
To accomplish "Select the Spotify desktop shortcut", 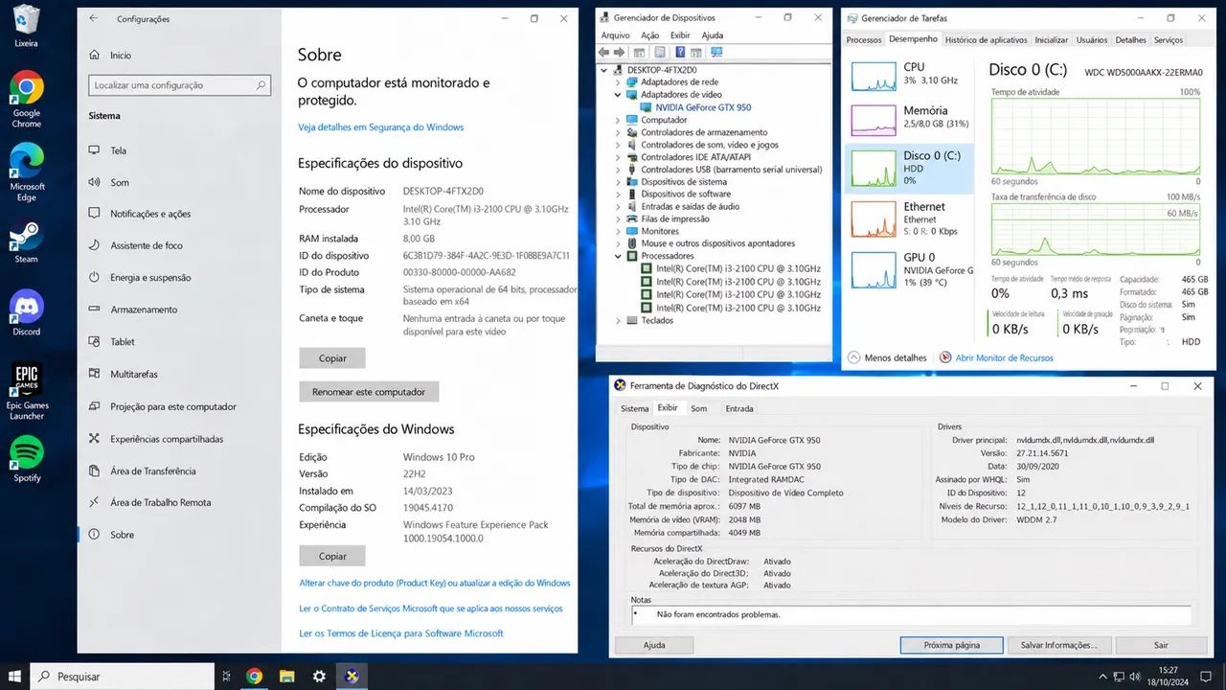I will 27,459.
